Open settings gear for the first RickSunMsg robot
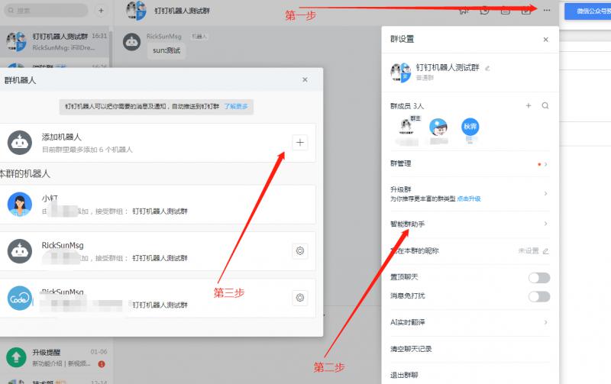Image resolution: width=611 pixels, height=384 pixels. (299, 251)
